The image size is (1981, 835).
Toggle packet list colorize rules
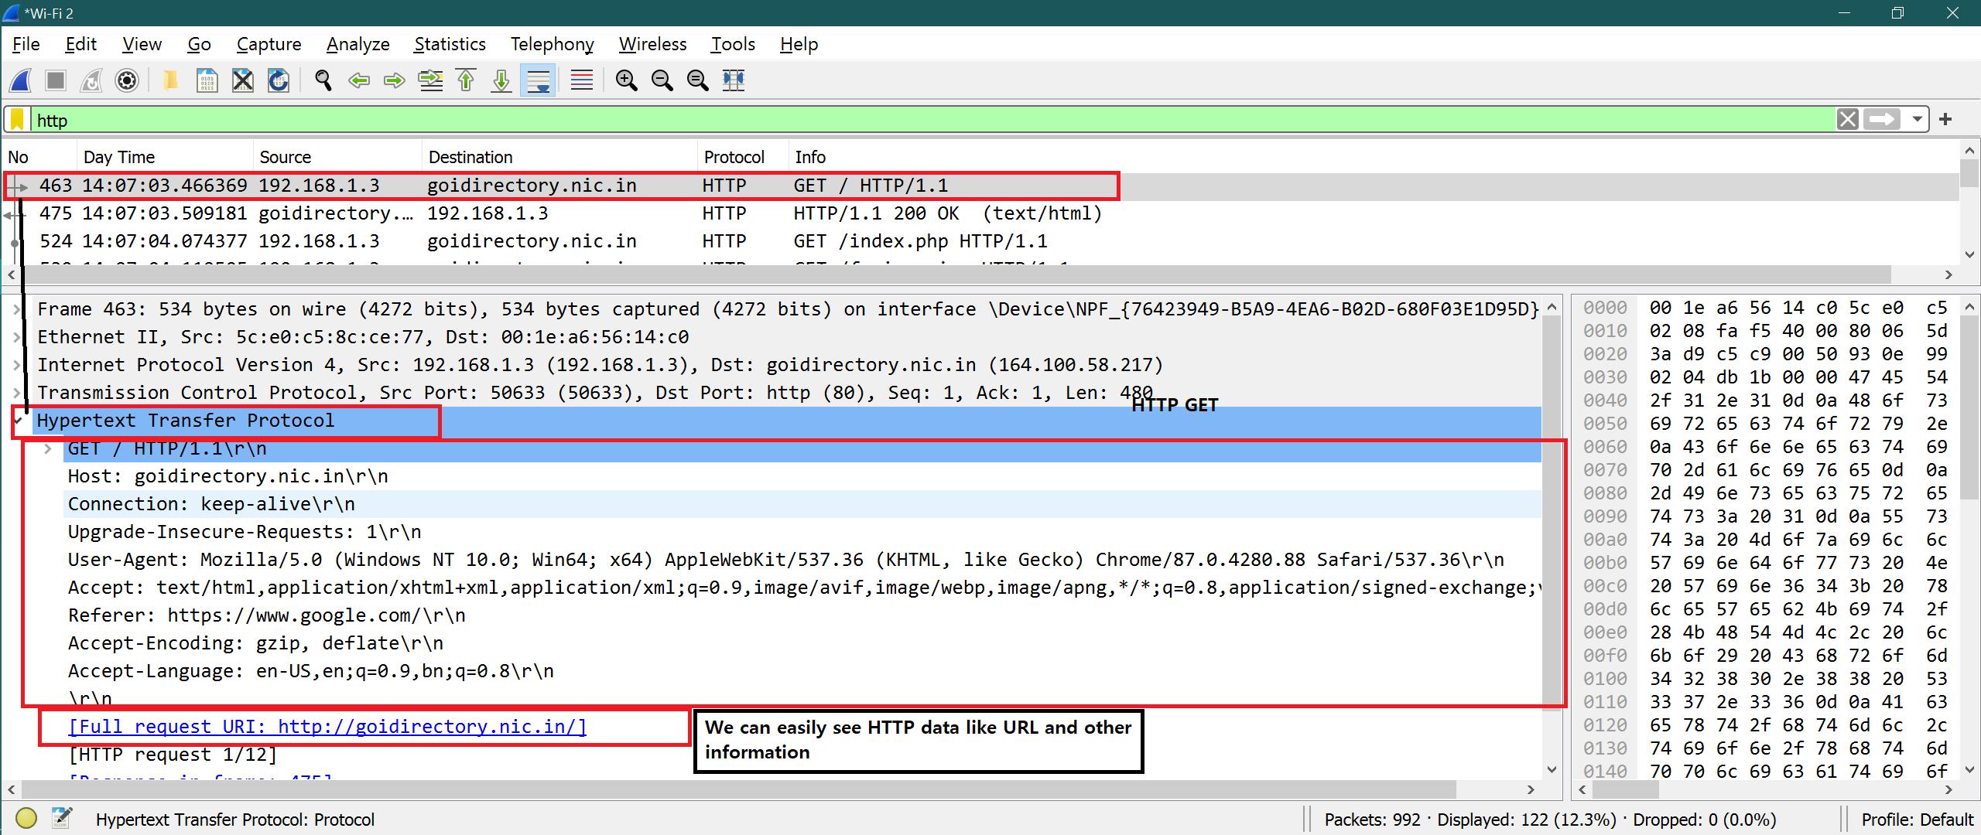581,80
